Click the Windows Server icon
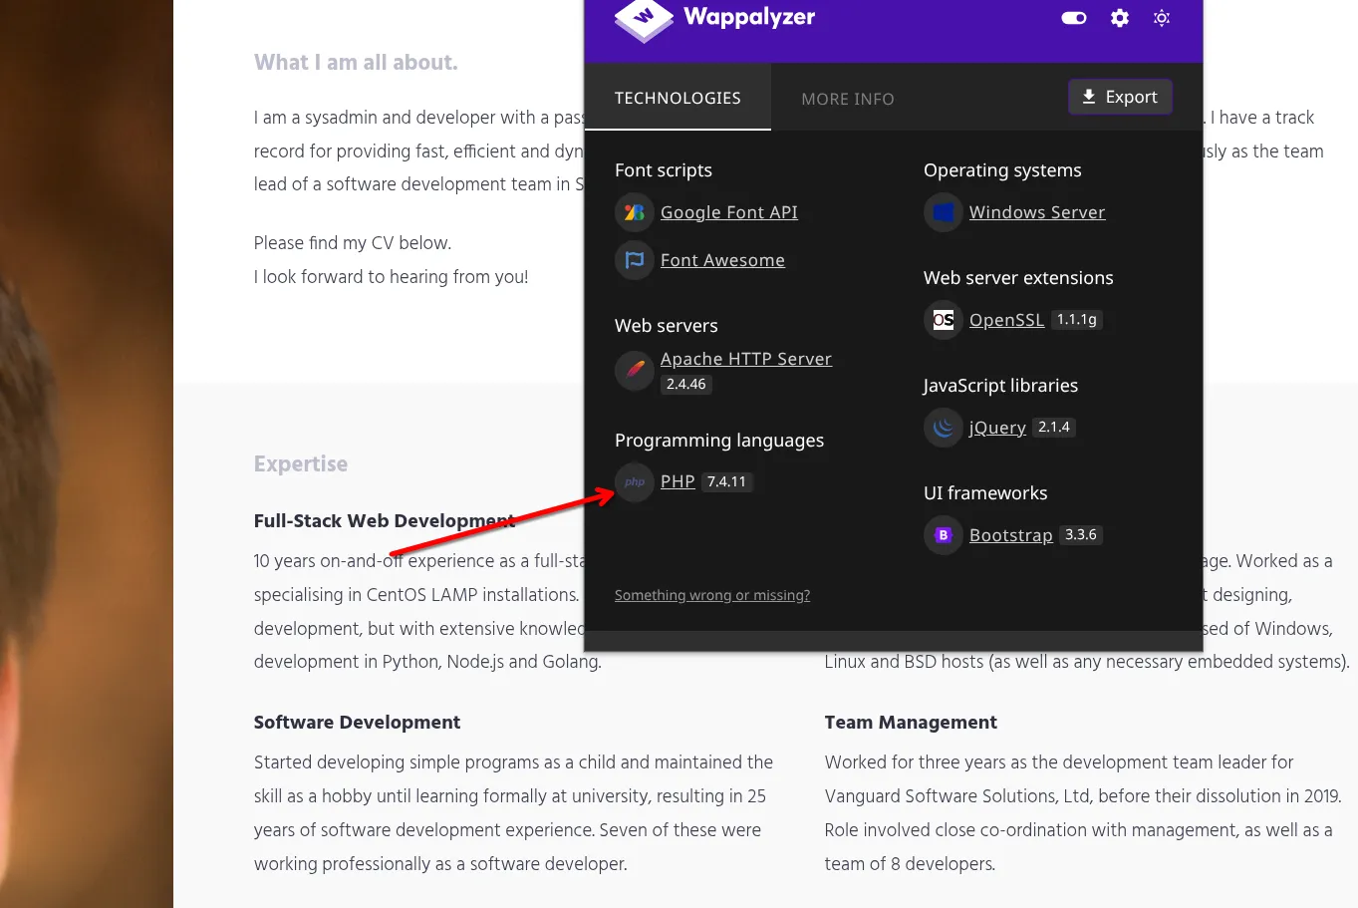This screenshot has width=1358, height=908. [943, 212]
